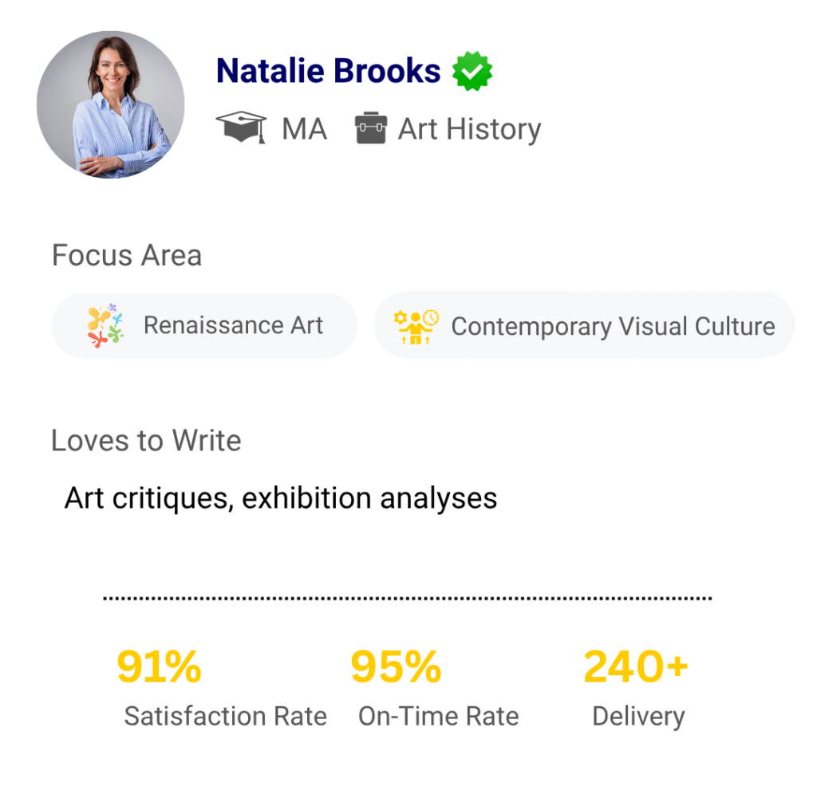The width and height of the screenshot is (817, 794).
Task: Click the Loves to Write heading
Action: click(146, 440)
